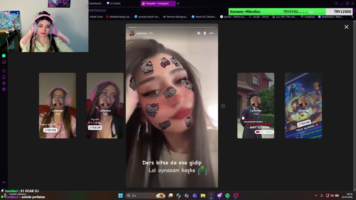
Task: Open the Windows Start menu
Action: 120,196
